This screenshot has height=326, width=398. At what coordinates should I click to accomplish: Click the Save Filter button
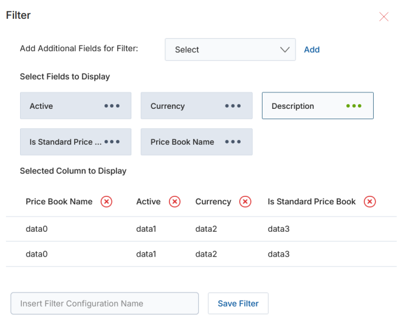(238, 303)
